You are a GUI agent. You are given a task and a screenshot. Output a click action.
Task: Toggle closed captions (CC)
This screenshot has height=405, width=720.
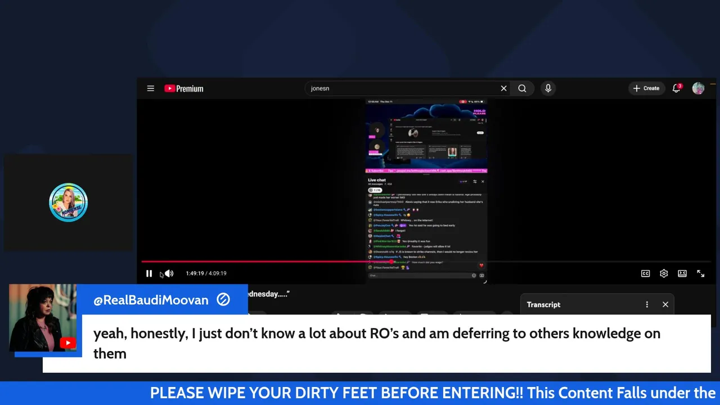tap(646, 273)
